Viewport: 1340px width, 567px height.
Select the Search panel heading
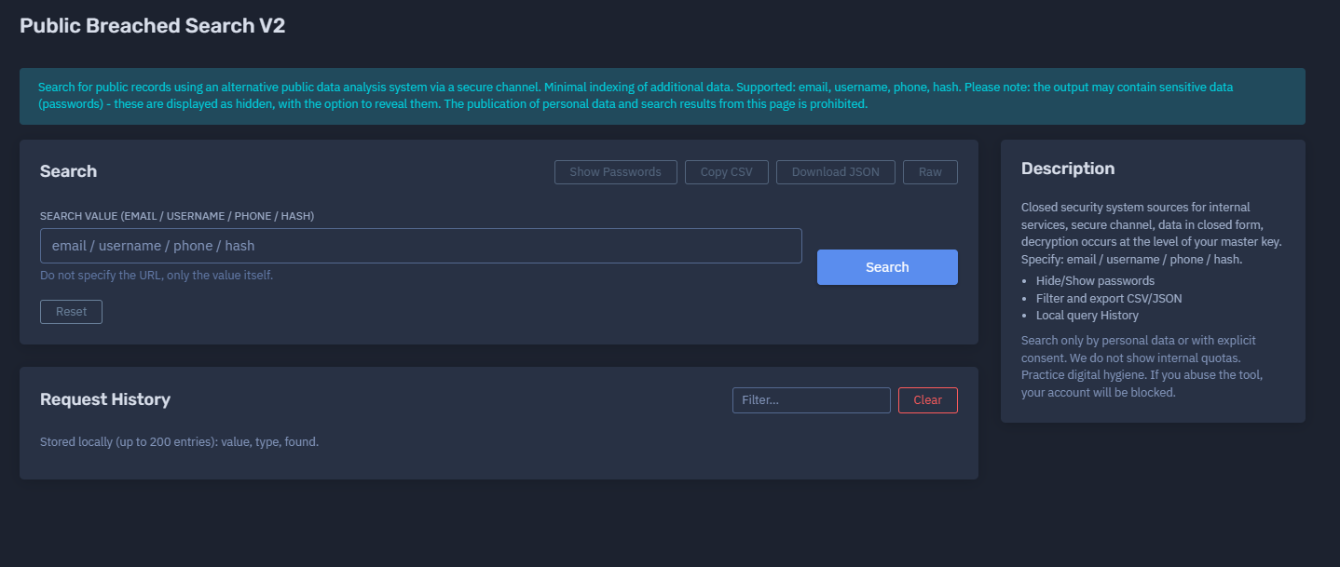[x=68, y=171]
